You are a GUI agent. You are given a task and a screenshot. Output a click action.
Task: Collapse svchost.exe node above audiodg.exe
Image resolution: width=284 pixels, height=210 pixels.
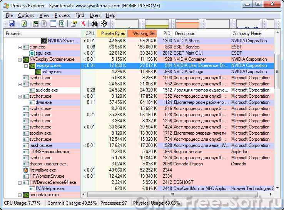click(x=20, y=84)
